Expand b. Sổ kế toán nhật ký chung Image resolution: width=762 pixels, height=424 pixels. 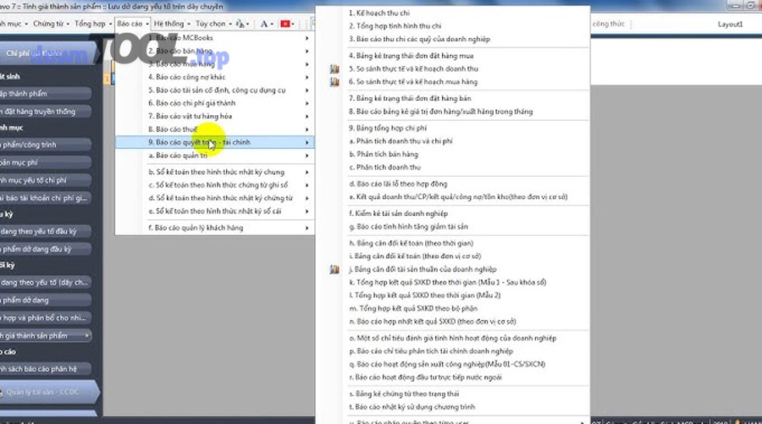click(215, 172)
